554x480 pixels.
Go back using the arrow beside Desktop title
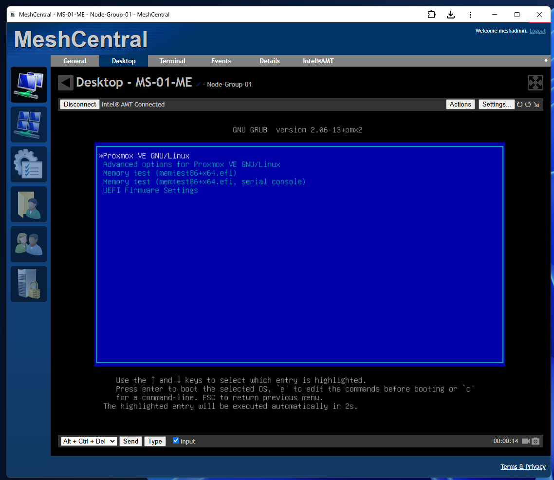65,82
